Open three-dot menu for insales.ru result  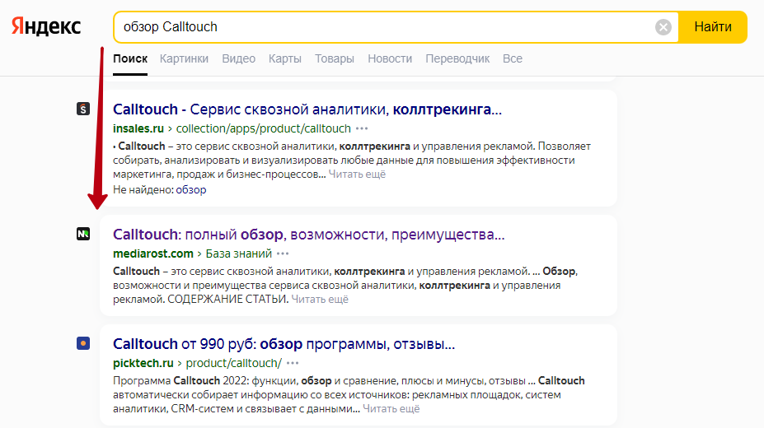coord(362,129)
